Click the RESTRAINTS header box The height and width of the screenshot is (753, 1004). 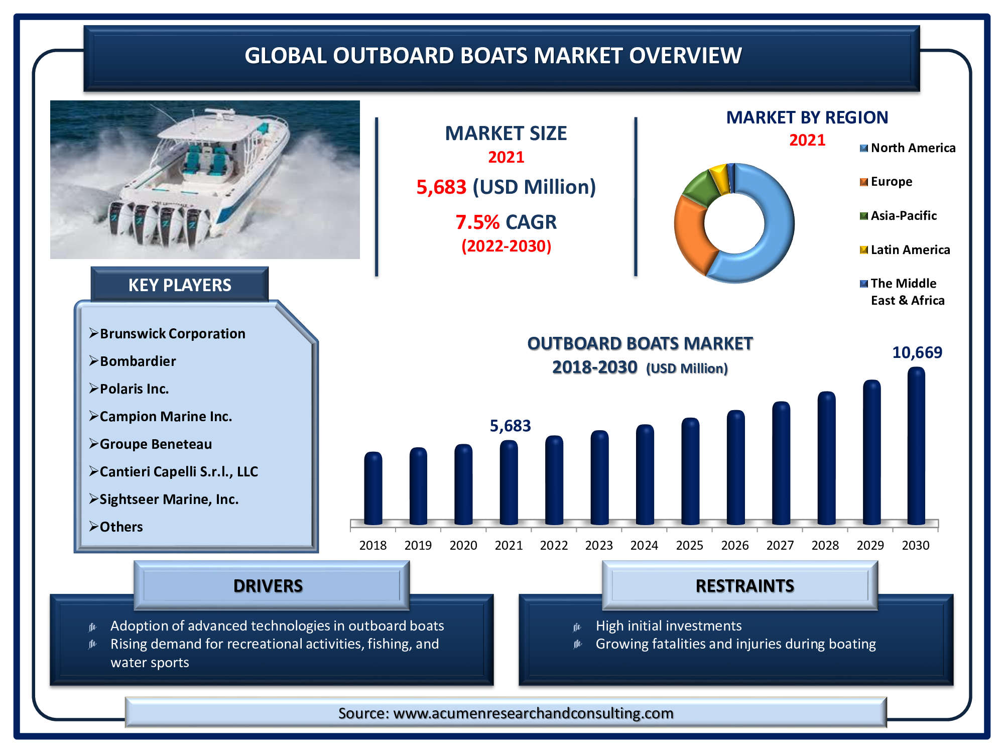click(740, 585)
